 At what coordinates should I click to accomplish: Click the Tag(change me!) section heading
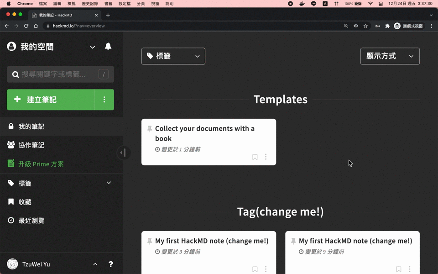pos(281,211)
